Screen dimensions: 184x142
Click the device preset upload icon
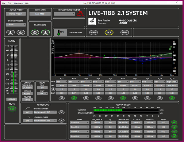[11, 32]
